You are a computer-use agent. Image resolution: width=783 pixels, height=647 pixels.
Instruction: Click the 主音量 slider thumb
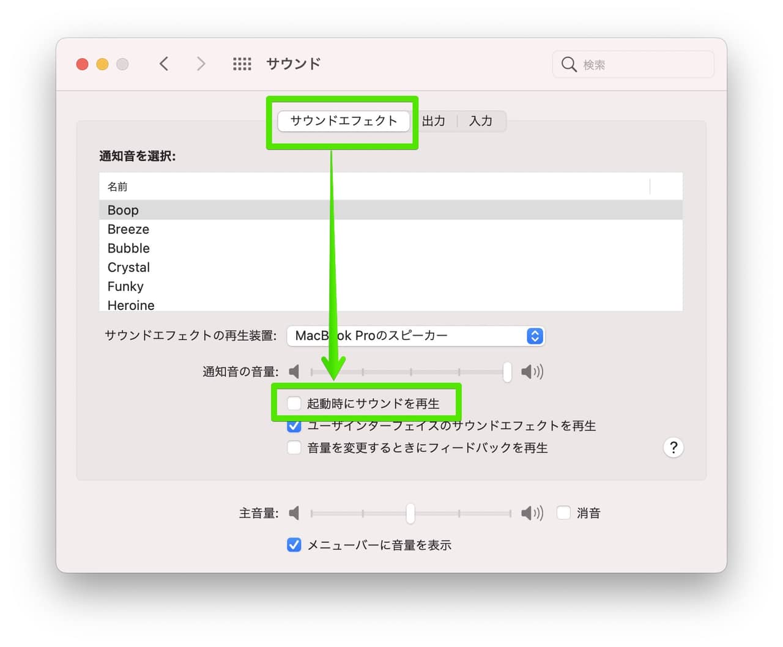coord(410,513)
